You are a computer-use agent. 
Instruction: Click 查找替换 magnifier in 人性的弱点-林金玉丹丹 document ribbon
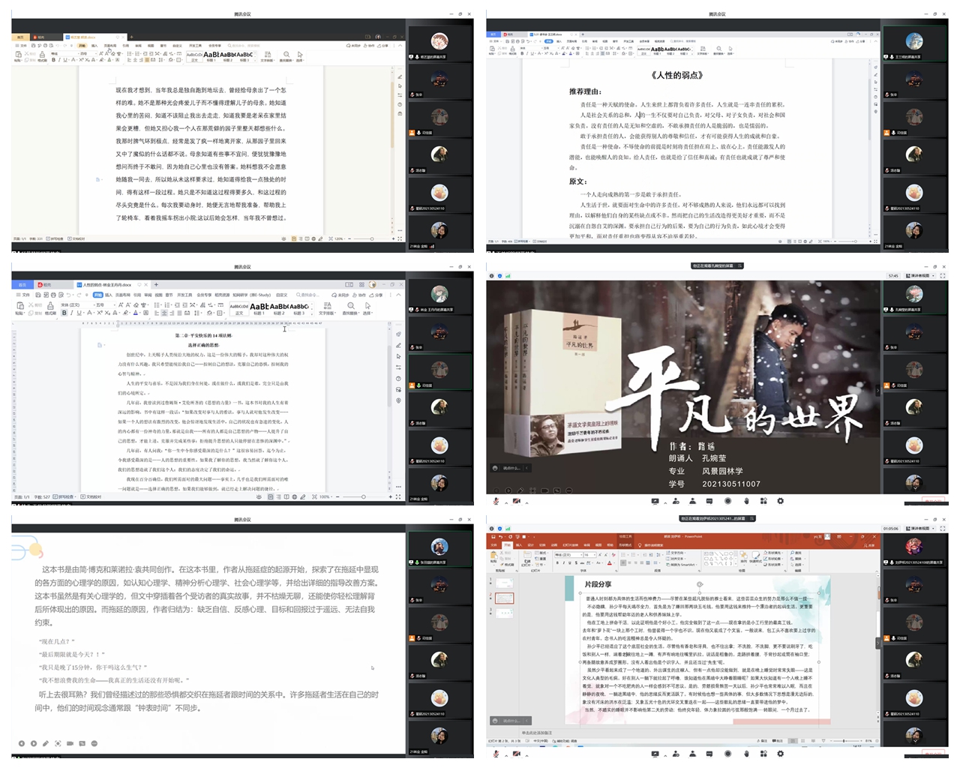(350, 307)
